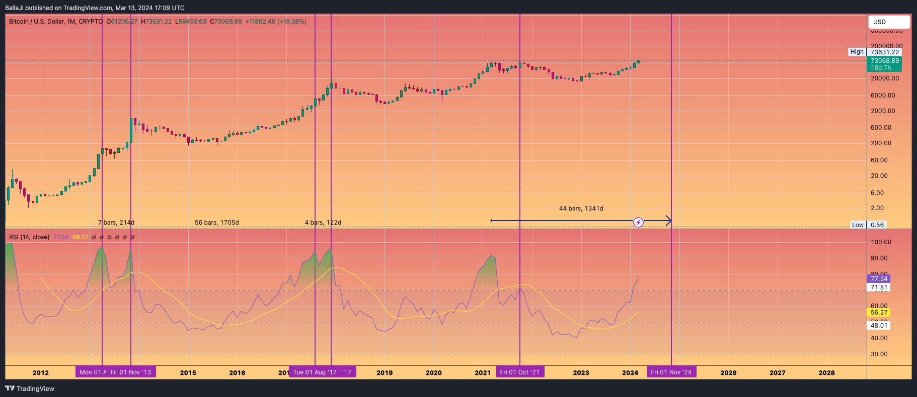
Task: Click the close price C73068.89
Action: (226, 22)
